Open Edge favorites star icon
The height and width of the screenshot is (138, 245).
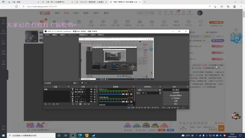tap(222, 6)
